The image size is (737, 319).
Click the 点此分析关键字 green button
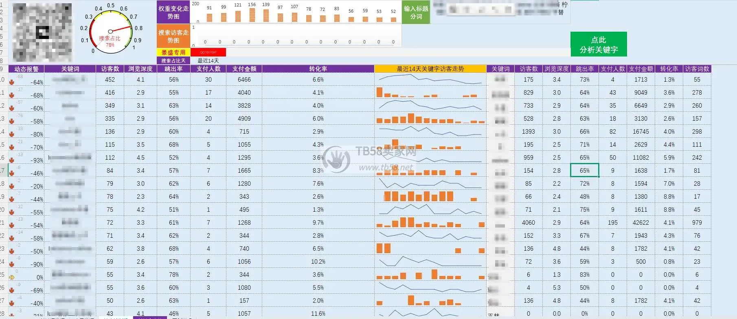[599, 44]
